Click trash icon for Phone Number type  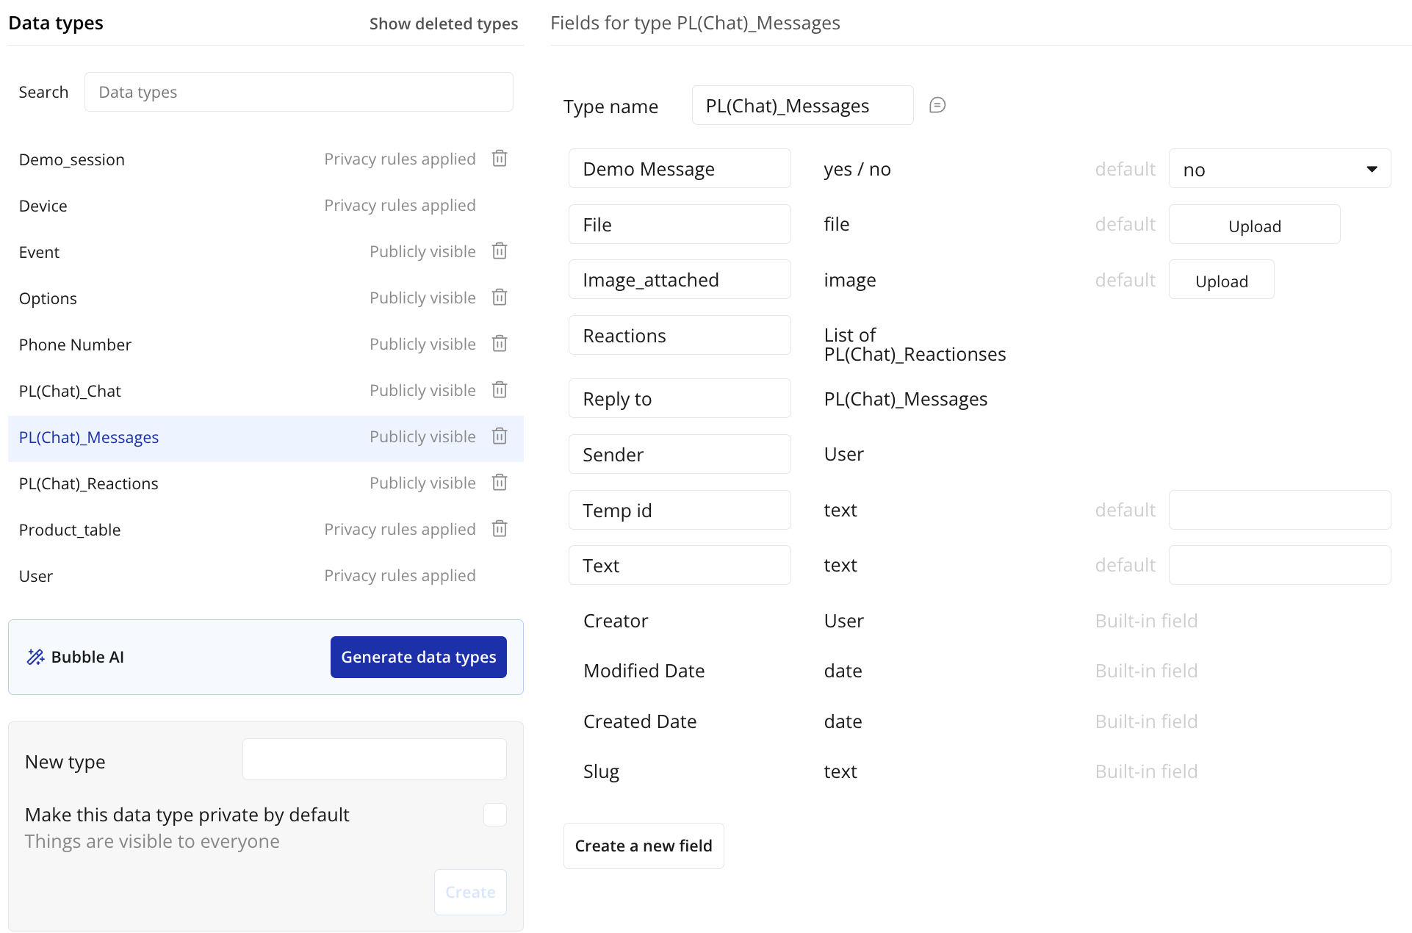(x=500, y=344)
